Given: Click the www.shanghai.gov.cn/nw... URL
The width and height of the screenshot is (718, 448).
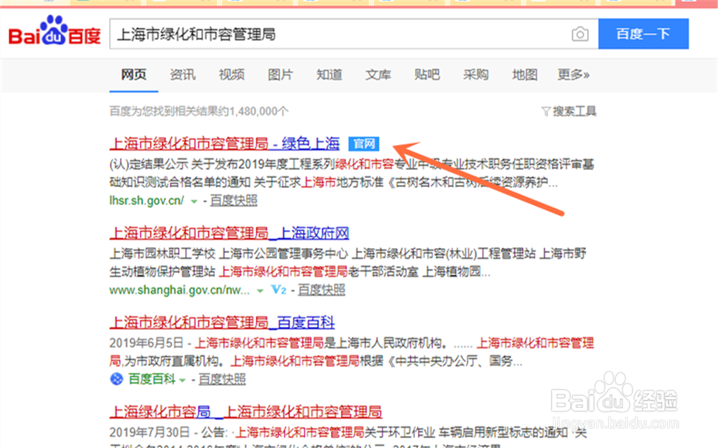Looking at the screenshot, I should click(x=179, y=290).
